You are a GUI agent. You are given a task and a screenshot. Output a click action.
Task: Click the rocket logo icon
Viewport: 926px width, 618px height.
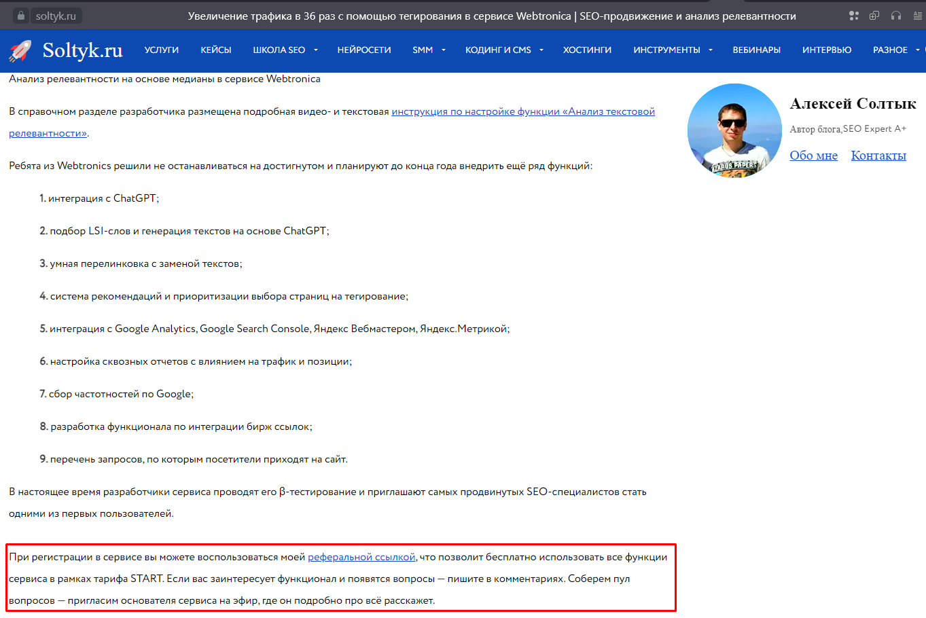pyautogui.click(x=20, y=50)
